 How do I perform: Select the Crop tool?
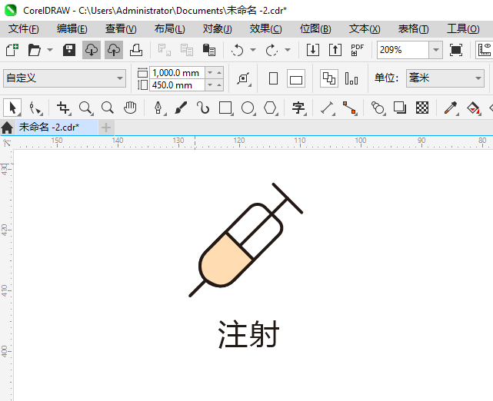[64, 108]
